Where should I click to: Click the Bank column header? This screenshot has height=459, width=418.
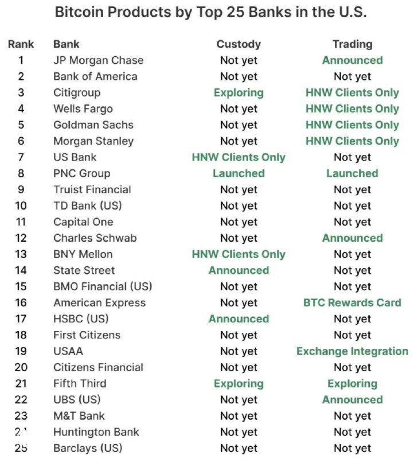click(67, 44)
